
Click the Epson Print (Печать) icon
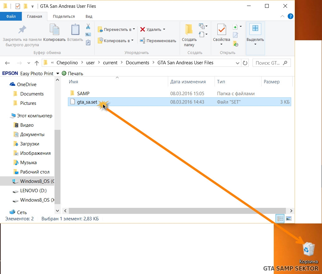64,73
